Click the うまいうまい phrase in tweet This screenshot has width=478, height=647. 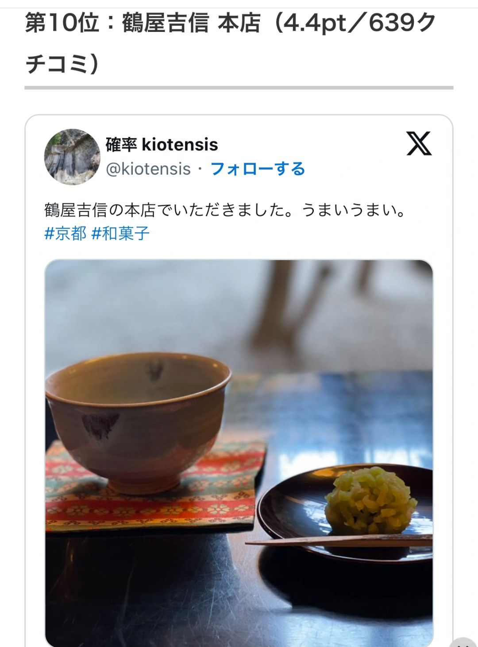[353, 210]
